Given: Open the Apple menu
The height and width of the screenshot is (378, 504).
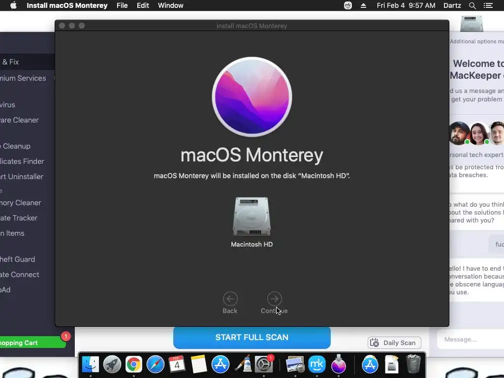Looking at the screenshot, I should point(13,5).
